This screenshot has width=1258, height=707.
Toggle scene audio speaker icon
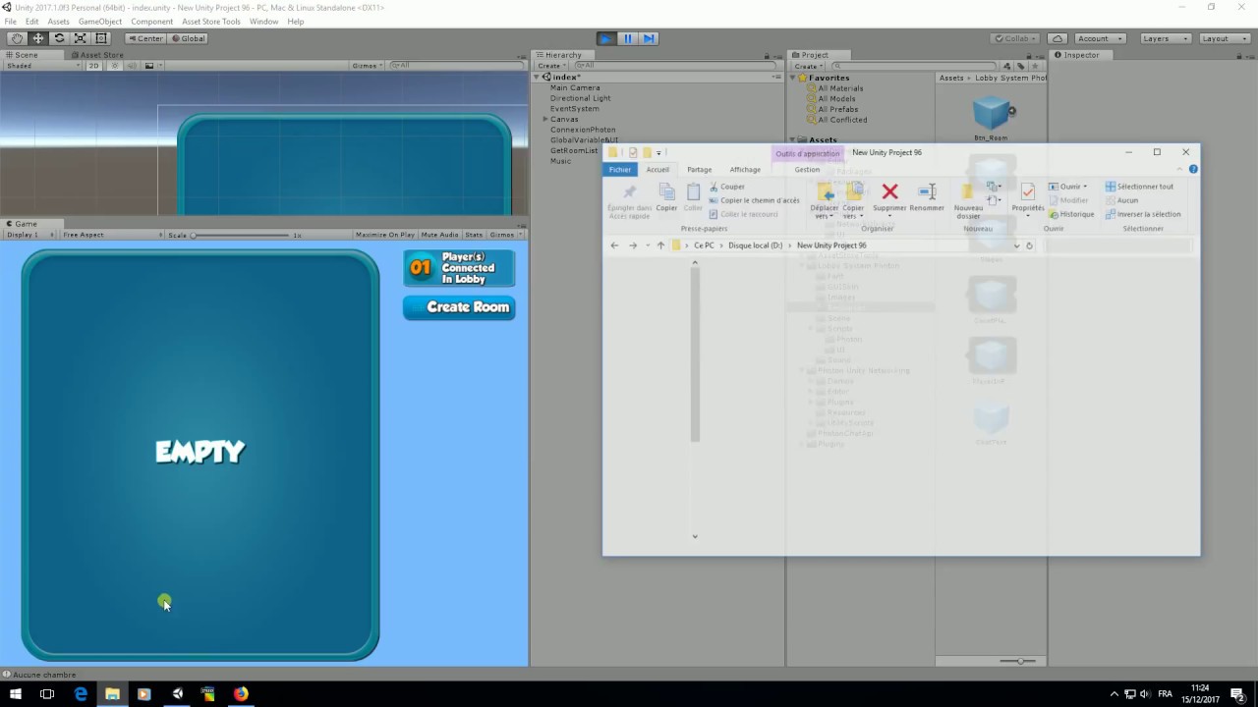click(x=132, y=66)
